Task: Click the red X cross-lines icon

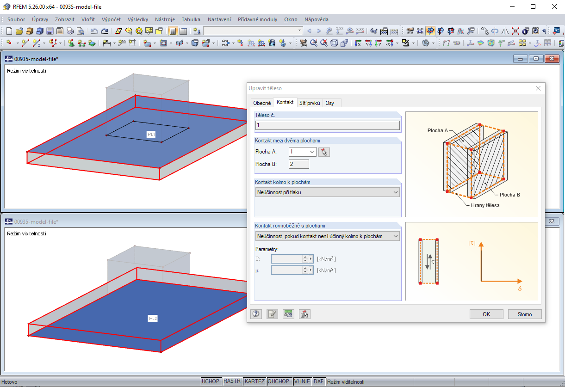Action: [x=515, y=31]
